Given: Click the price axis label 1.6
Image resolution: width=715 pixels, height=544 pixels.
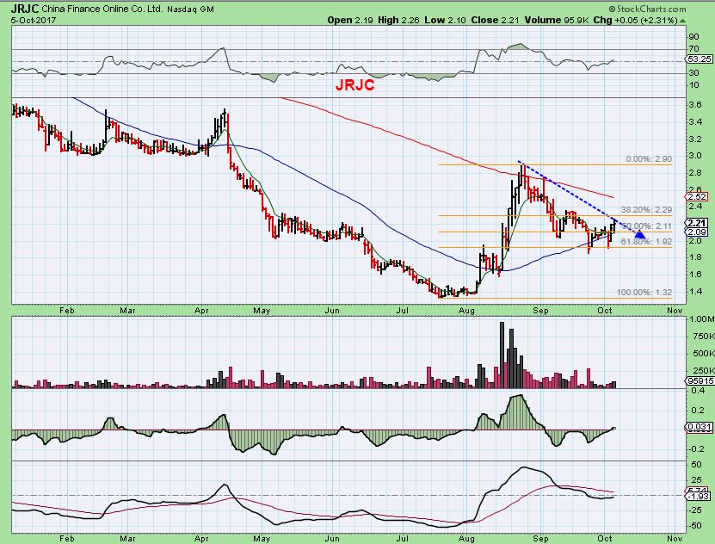Looking at the screenshot, I should (x=695, y=274).
